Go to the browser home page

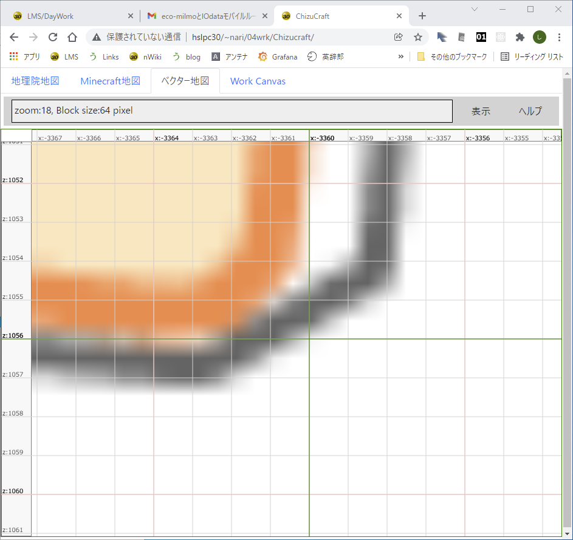[x=72, y=37]
